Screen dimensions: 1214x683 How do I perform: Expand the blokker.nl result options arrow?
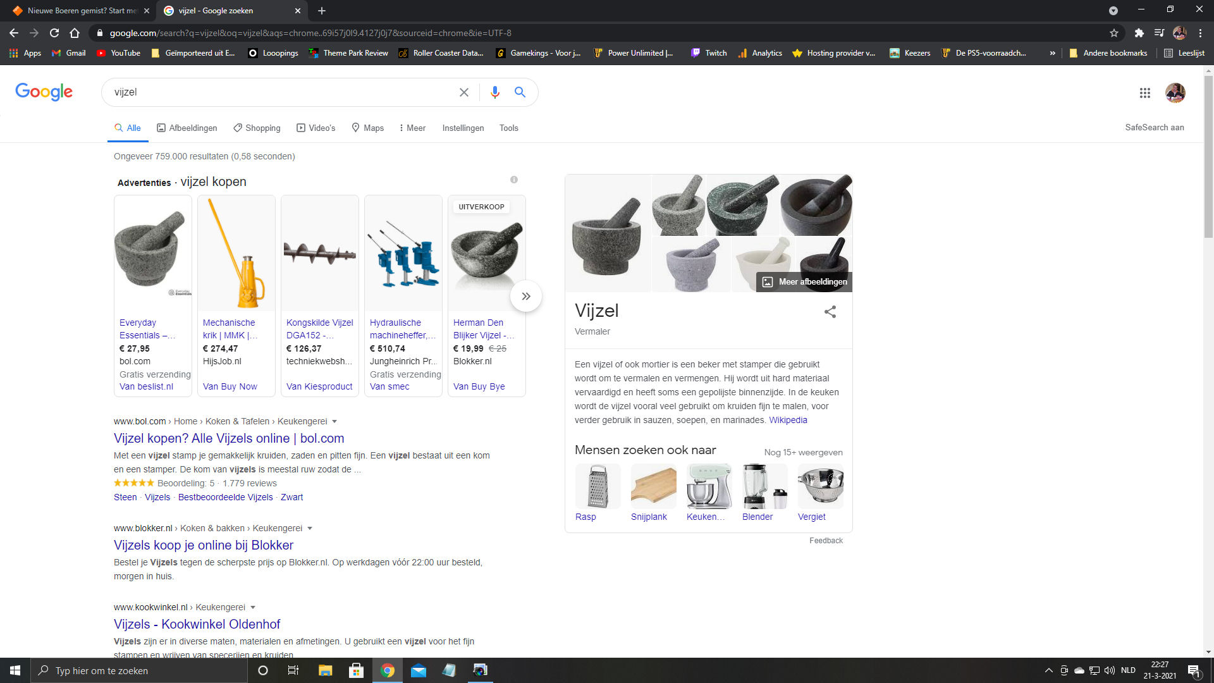(x=310, y=529)
